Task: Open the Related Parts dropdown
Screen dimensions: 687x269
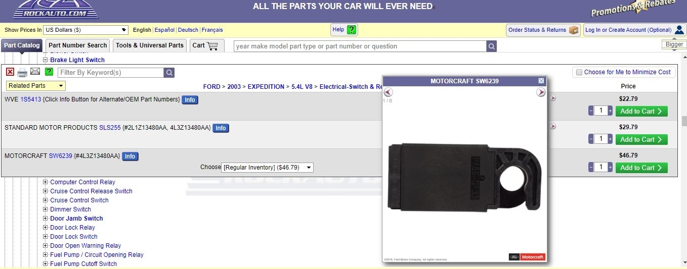Action: tap(36, 86)
